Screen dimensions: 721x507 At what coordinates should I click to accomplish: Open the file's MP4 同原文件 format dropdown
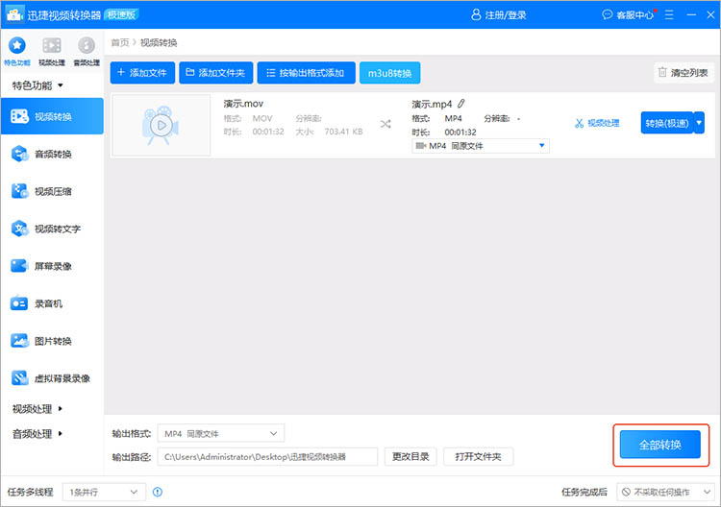[x=481, y=146]
